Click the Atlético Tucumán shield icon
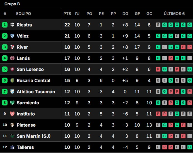Image resolution: width=193 pixels, height=153 pixels. point(12,92)
